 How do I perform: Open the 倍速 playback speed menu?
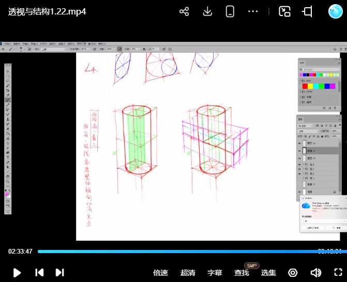tap(161, 273)
